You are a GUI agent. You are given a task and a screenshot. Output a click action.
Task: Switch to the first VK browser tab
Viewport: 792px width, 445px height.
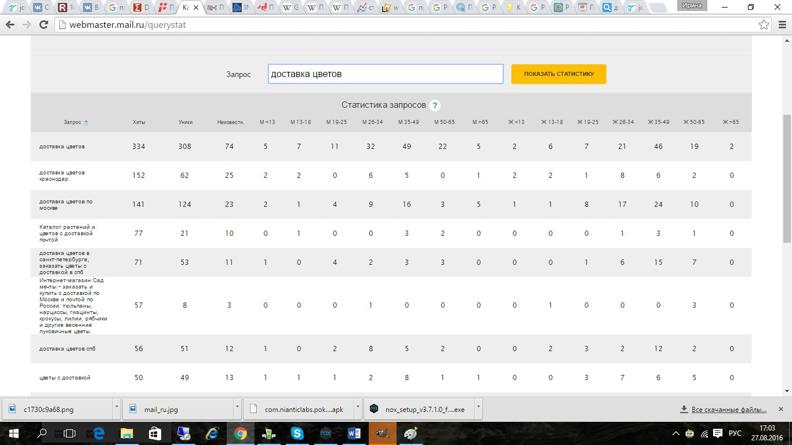(x=40, y=8)
